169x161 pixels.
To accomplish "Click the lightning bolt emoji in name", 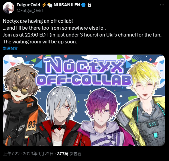I will click(44, 5).
